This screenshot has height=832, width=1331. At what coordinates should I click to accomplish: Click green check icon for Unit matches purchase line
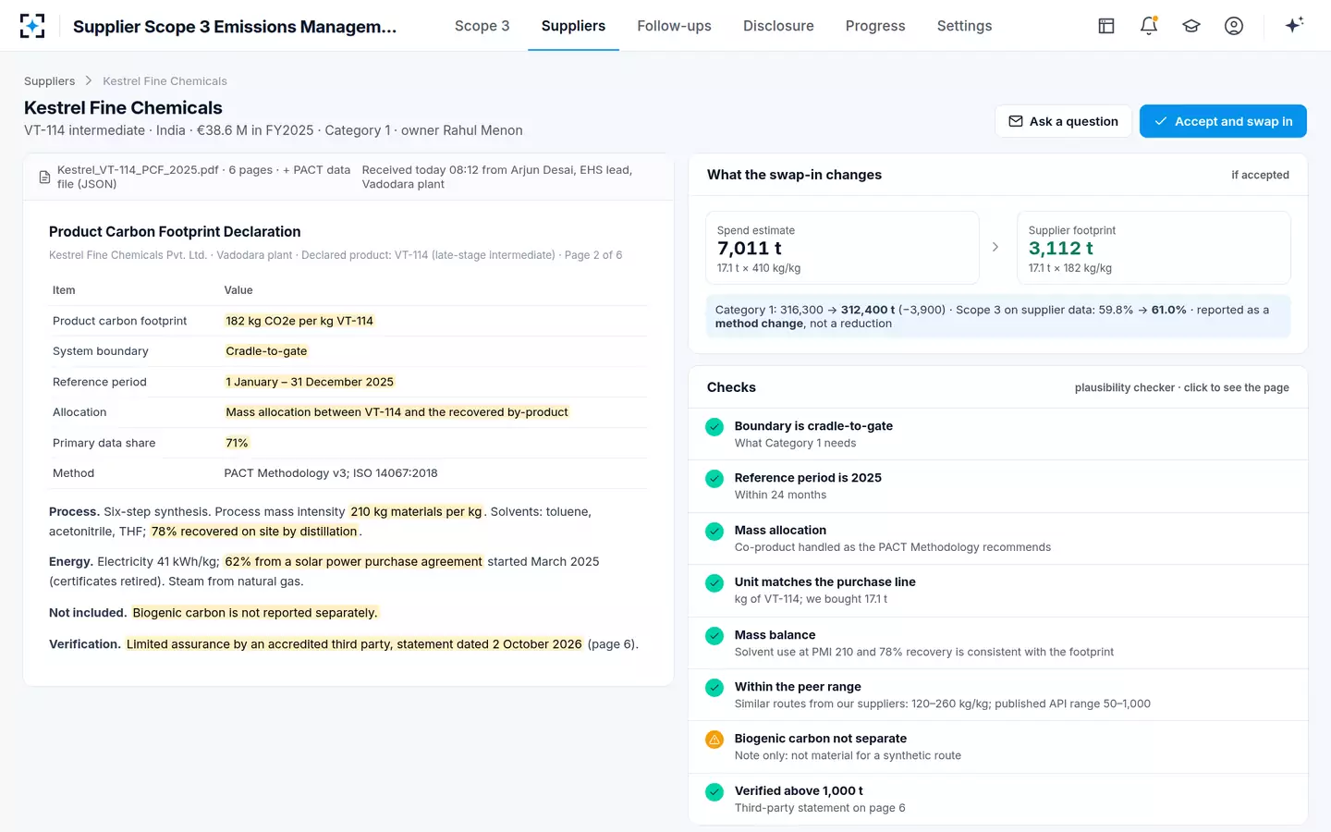pos(714,583)
